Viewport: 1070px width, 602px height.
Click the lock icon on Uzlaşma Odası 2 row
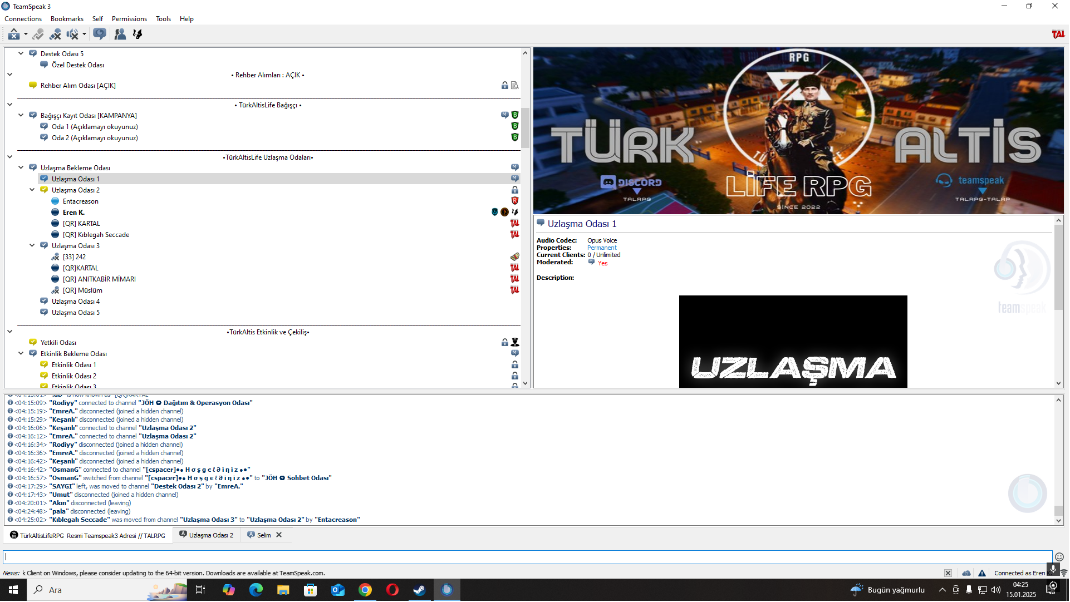pos(515,190)
